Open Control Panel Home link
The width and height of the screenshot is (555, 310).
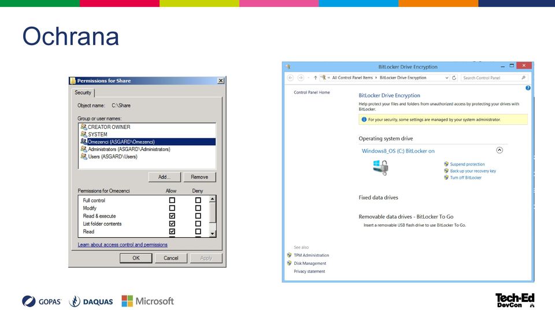pyautogui.click(x=312, y=92)
